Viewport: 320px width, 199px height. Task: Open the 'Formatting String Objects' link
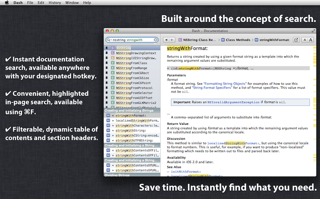[225, 84]
